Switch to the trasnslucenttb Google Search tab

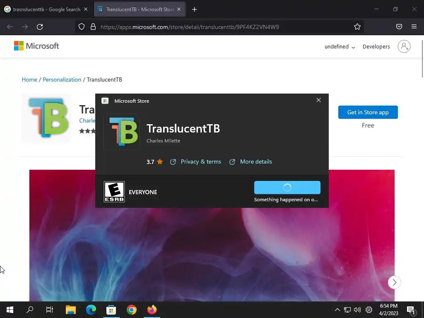click(x=46, y=10)
